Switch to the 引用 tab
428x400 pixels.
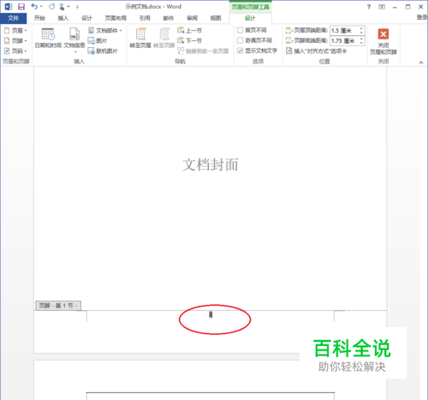tap(145, 18)
